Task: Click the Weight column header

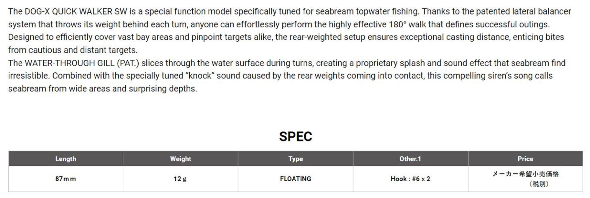Action: coord(181,159)
